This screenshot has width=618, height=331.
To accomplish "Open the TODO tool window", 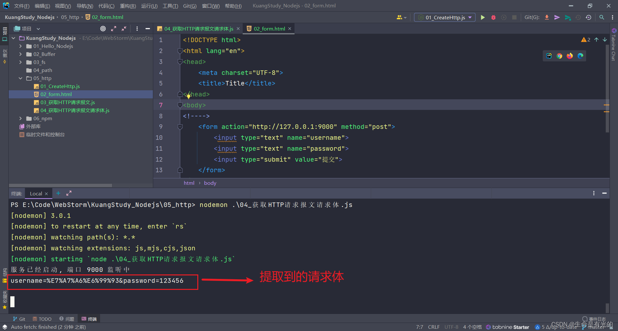I will tap(42, 319).
